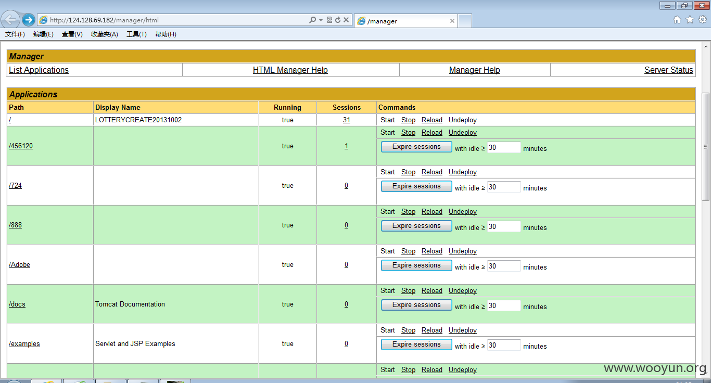Open the /724 application path

16,186
